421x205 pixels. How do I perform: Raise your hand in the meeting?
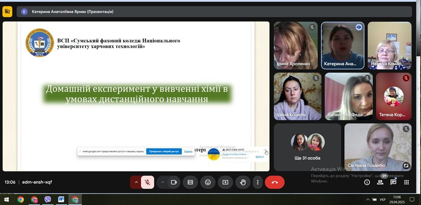point(243,182)
